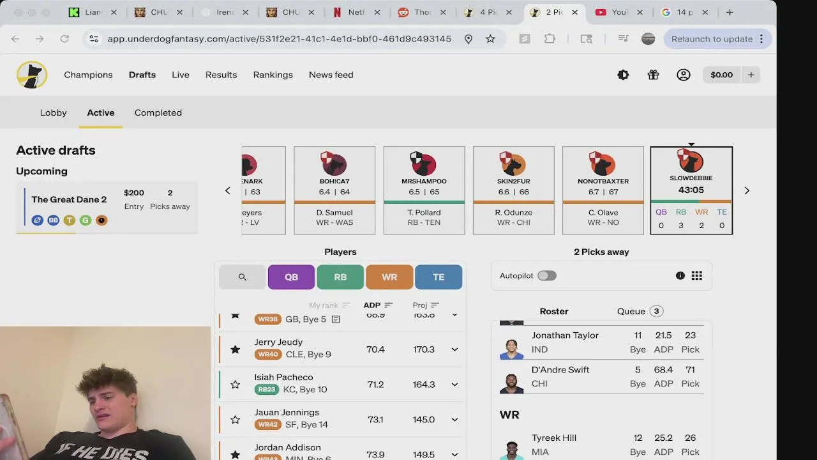Sort players by My rank
The height and width of the screenshot is (460, 817).
330,305
